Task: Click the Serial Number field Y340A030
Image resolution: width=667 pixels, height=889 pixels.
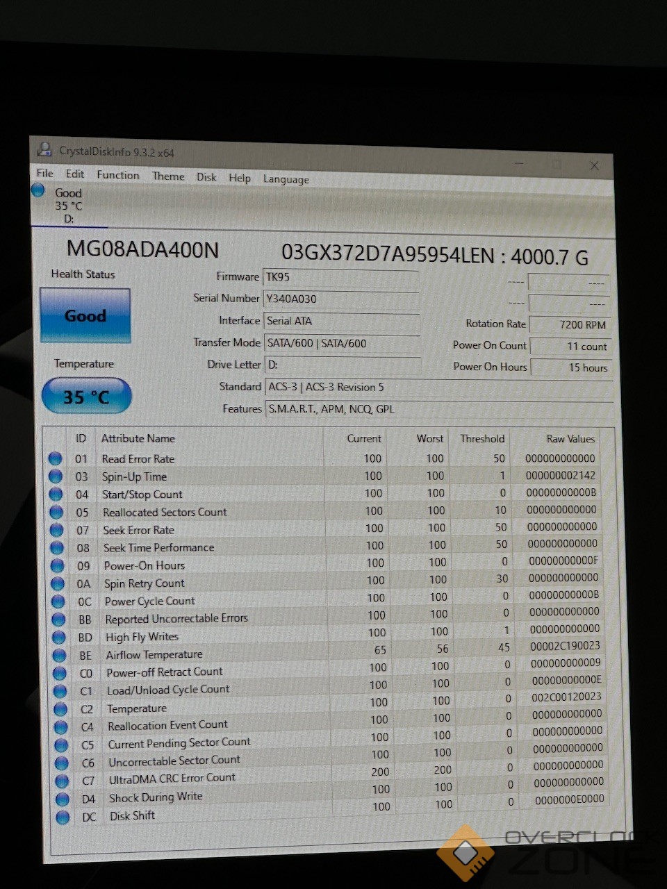Action: [x=341, y=299]
